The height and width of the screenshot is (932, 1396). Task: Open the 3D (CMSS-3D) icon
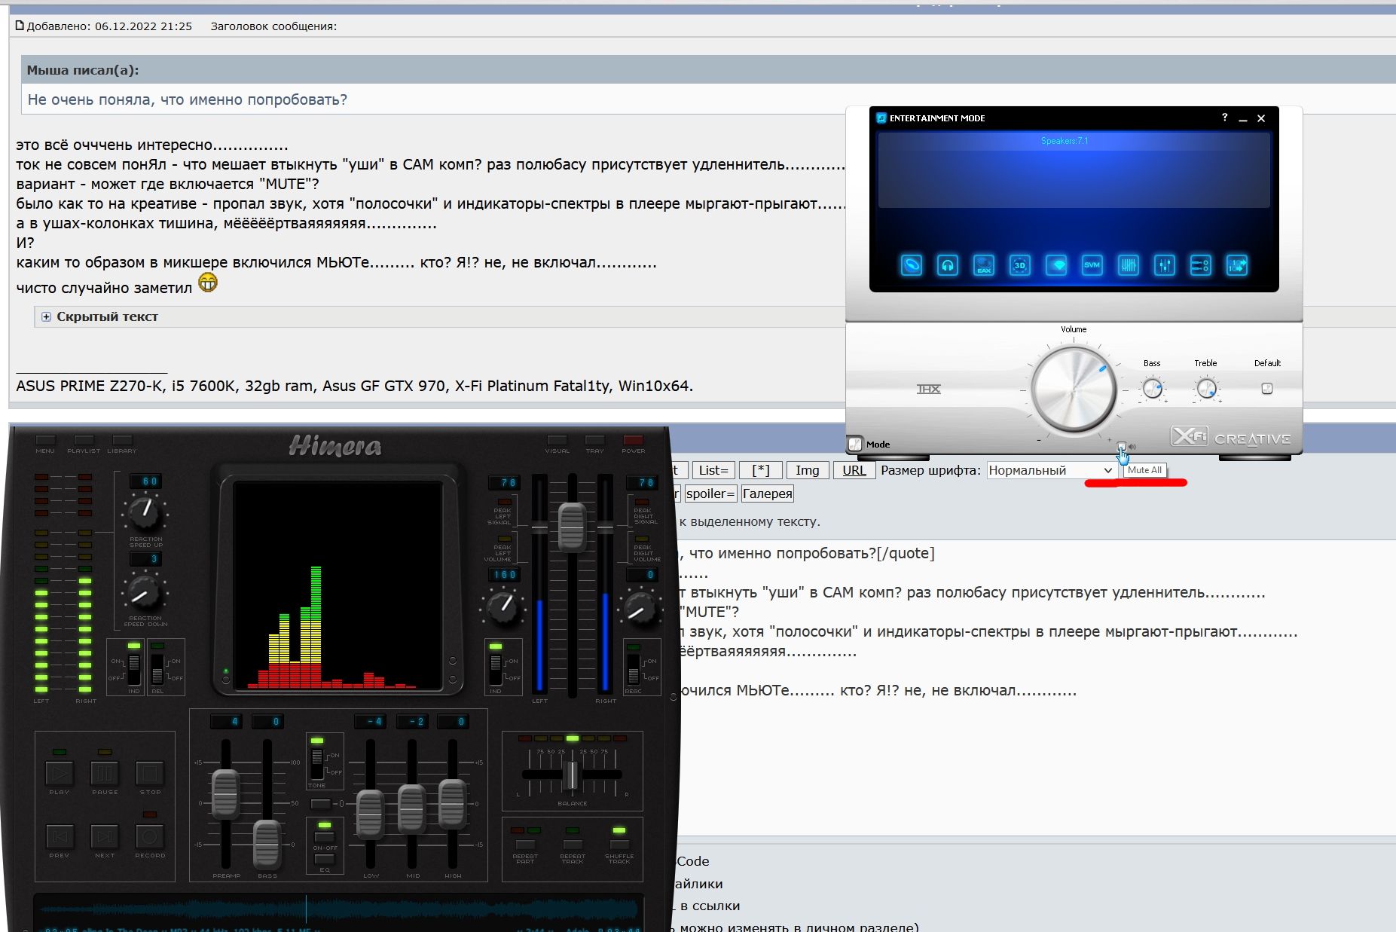(x=1019, y=265)
